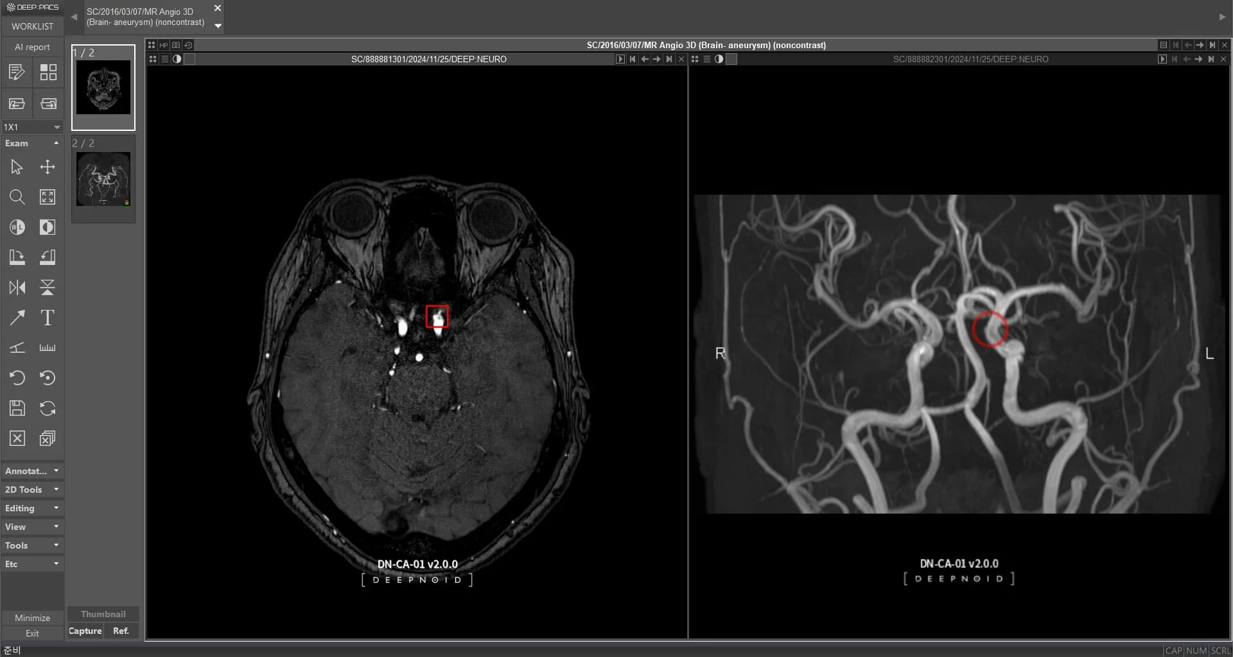Open the AI report
The image size is (1233, 657).
tap(32, 47)
